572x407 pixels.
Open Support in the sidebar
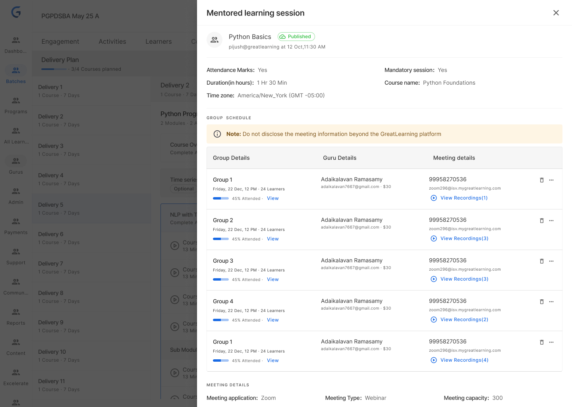pyautogui.click(x=16, y=256)
